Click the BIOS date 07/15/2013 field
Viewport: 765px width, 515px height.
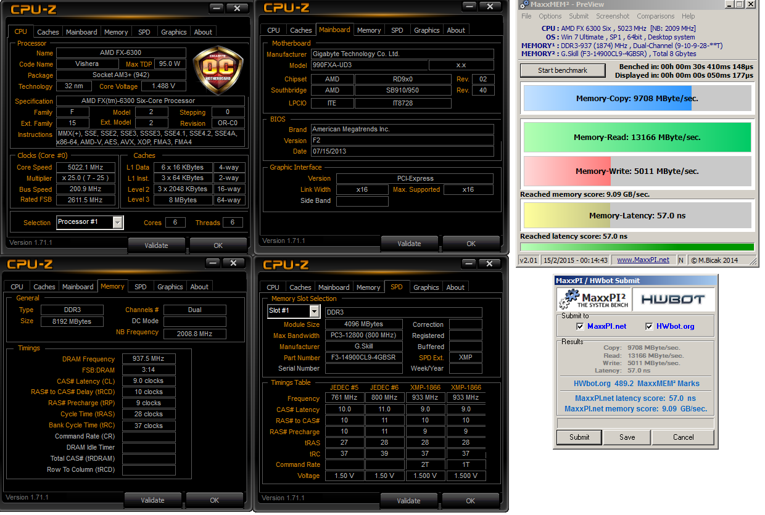click(x=402, y=151)
